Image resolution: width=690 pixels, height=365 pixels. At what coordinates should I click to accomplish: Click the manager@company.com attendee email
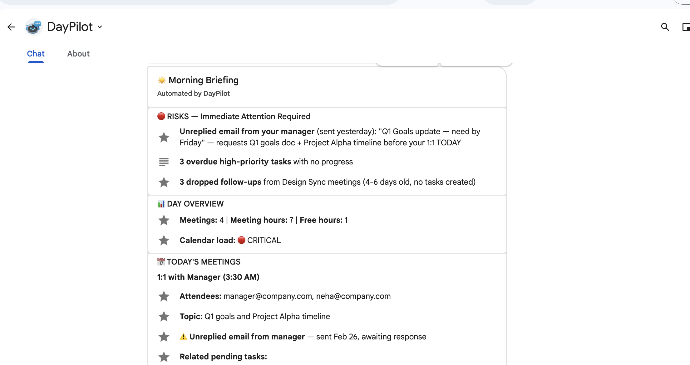coord(268,296)
